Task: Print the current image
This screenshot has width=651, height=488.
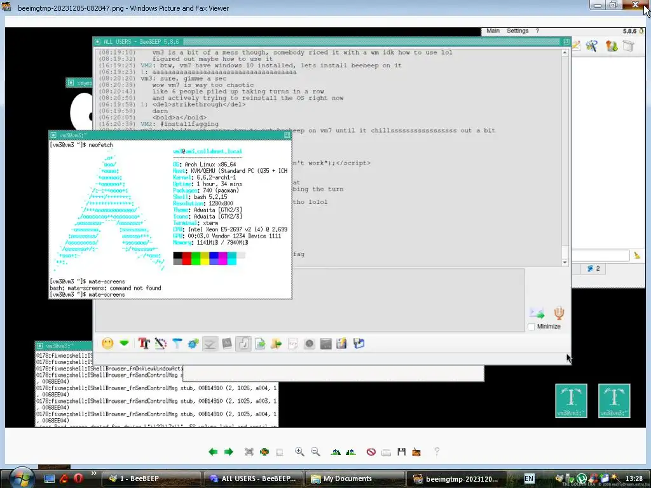Action: coord(386,452)
